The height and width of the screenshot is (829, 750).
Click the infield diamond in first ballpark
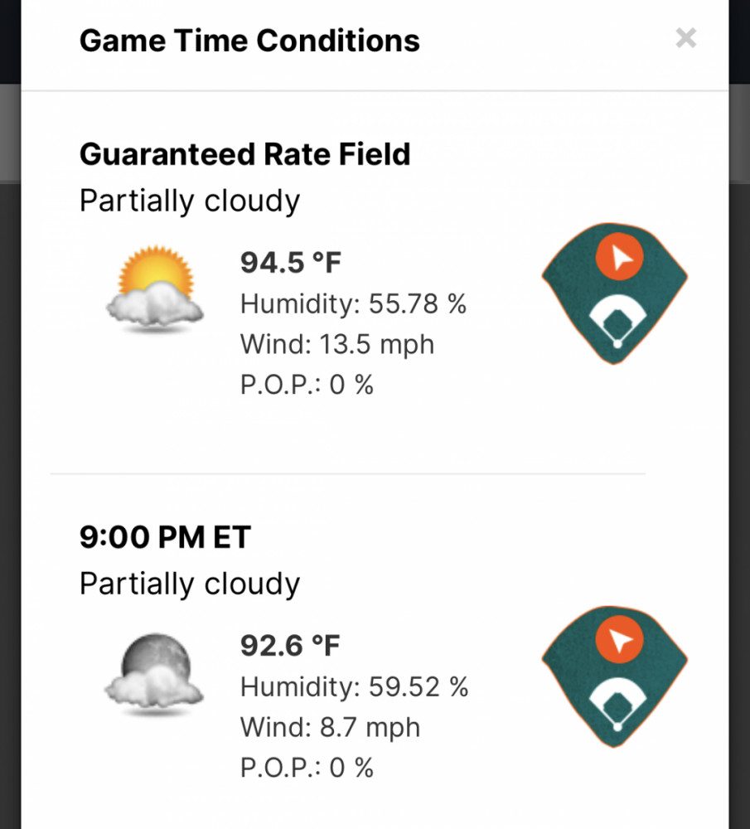tap(617, 322)
